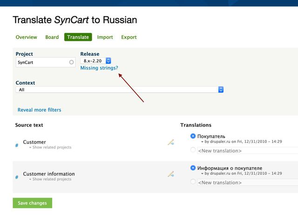Screen dimensions: 298x215
Task: Expand Show related projects under Customer information
Action: 50,179
